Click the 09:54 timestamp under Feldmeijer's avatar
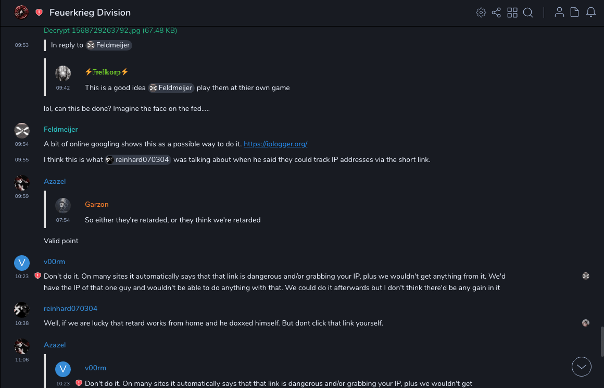The image size is (604, 388). [22, 144]
